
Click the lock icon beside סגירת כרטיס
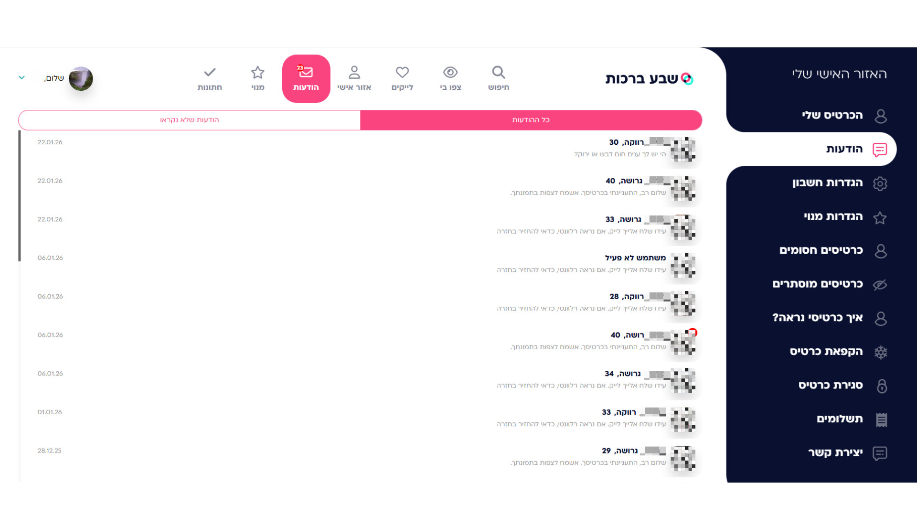(x=882, y=386)
